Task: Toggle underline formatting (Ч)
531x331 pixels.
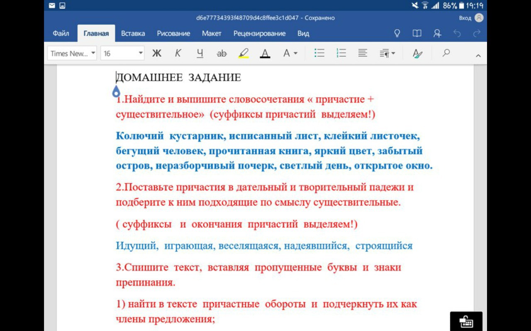Action: click(200, 53)
